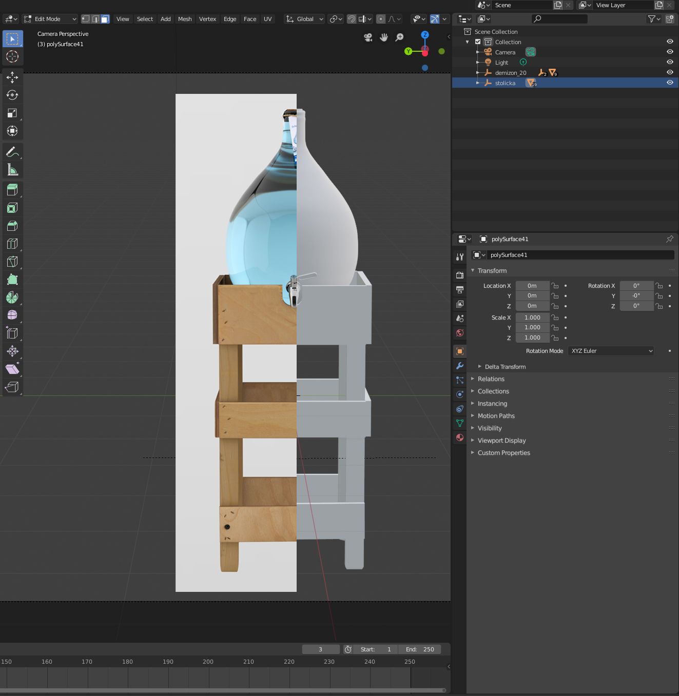Viewport: 679px width, 696px height.
Task: Open the UV menu in the viewport header
Action: (267, 18)
